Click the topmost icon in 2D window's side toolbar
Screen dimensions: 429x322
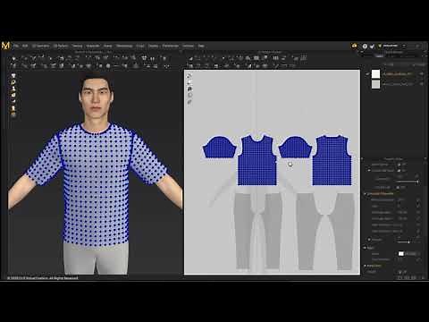(189, 76)
